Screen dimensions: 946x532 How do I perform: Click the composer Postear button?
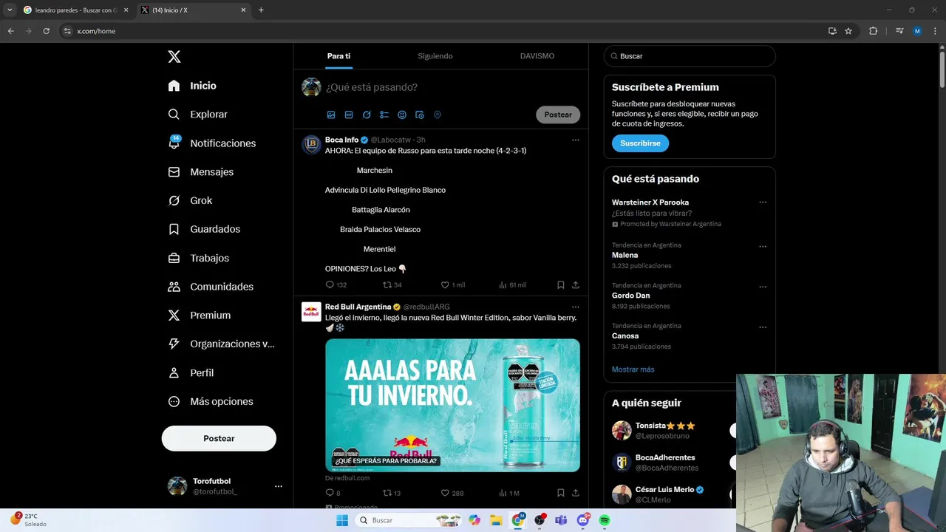[x=558, y=115]
